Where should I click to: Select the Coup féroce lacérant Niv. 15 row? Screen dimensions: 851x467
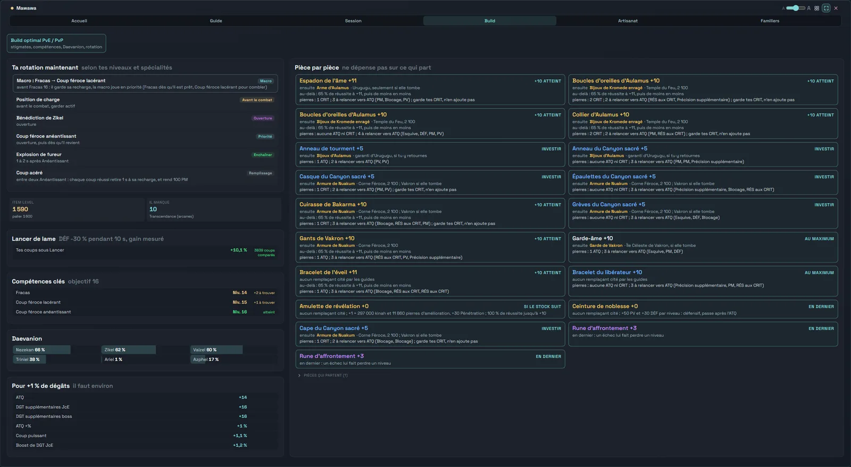click(145, 302)
